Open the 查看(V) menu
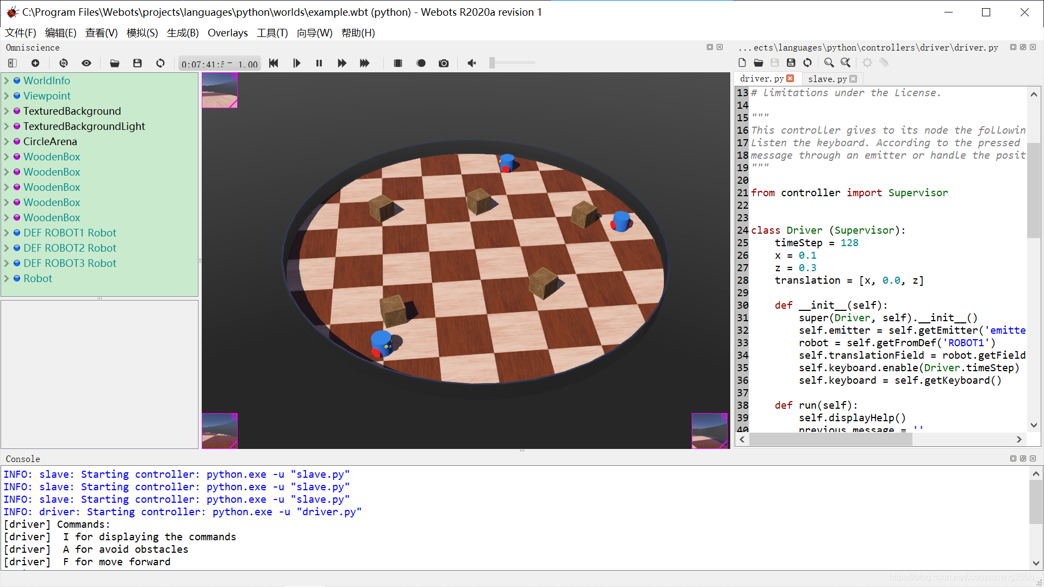Screen dimensions: 1044x587 [102, 33]
